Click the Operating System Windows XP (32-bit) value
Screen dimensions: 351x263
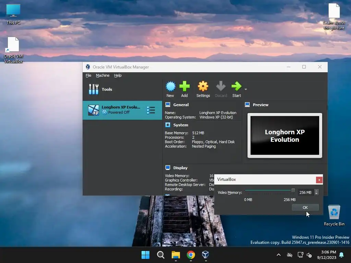(216, 117)
